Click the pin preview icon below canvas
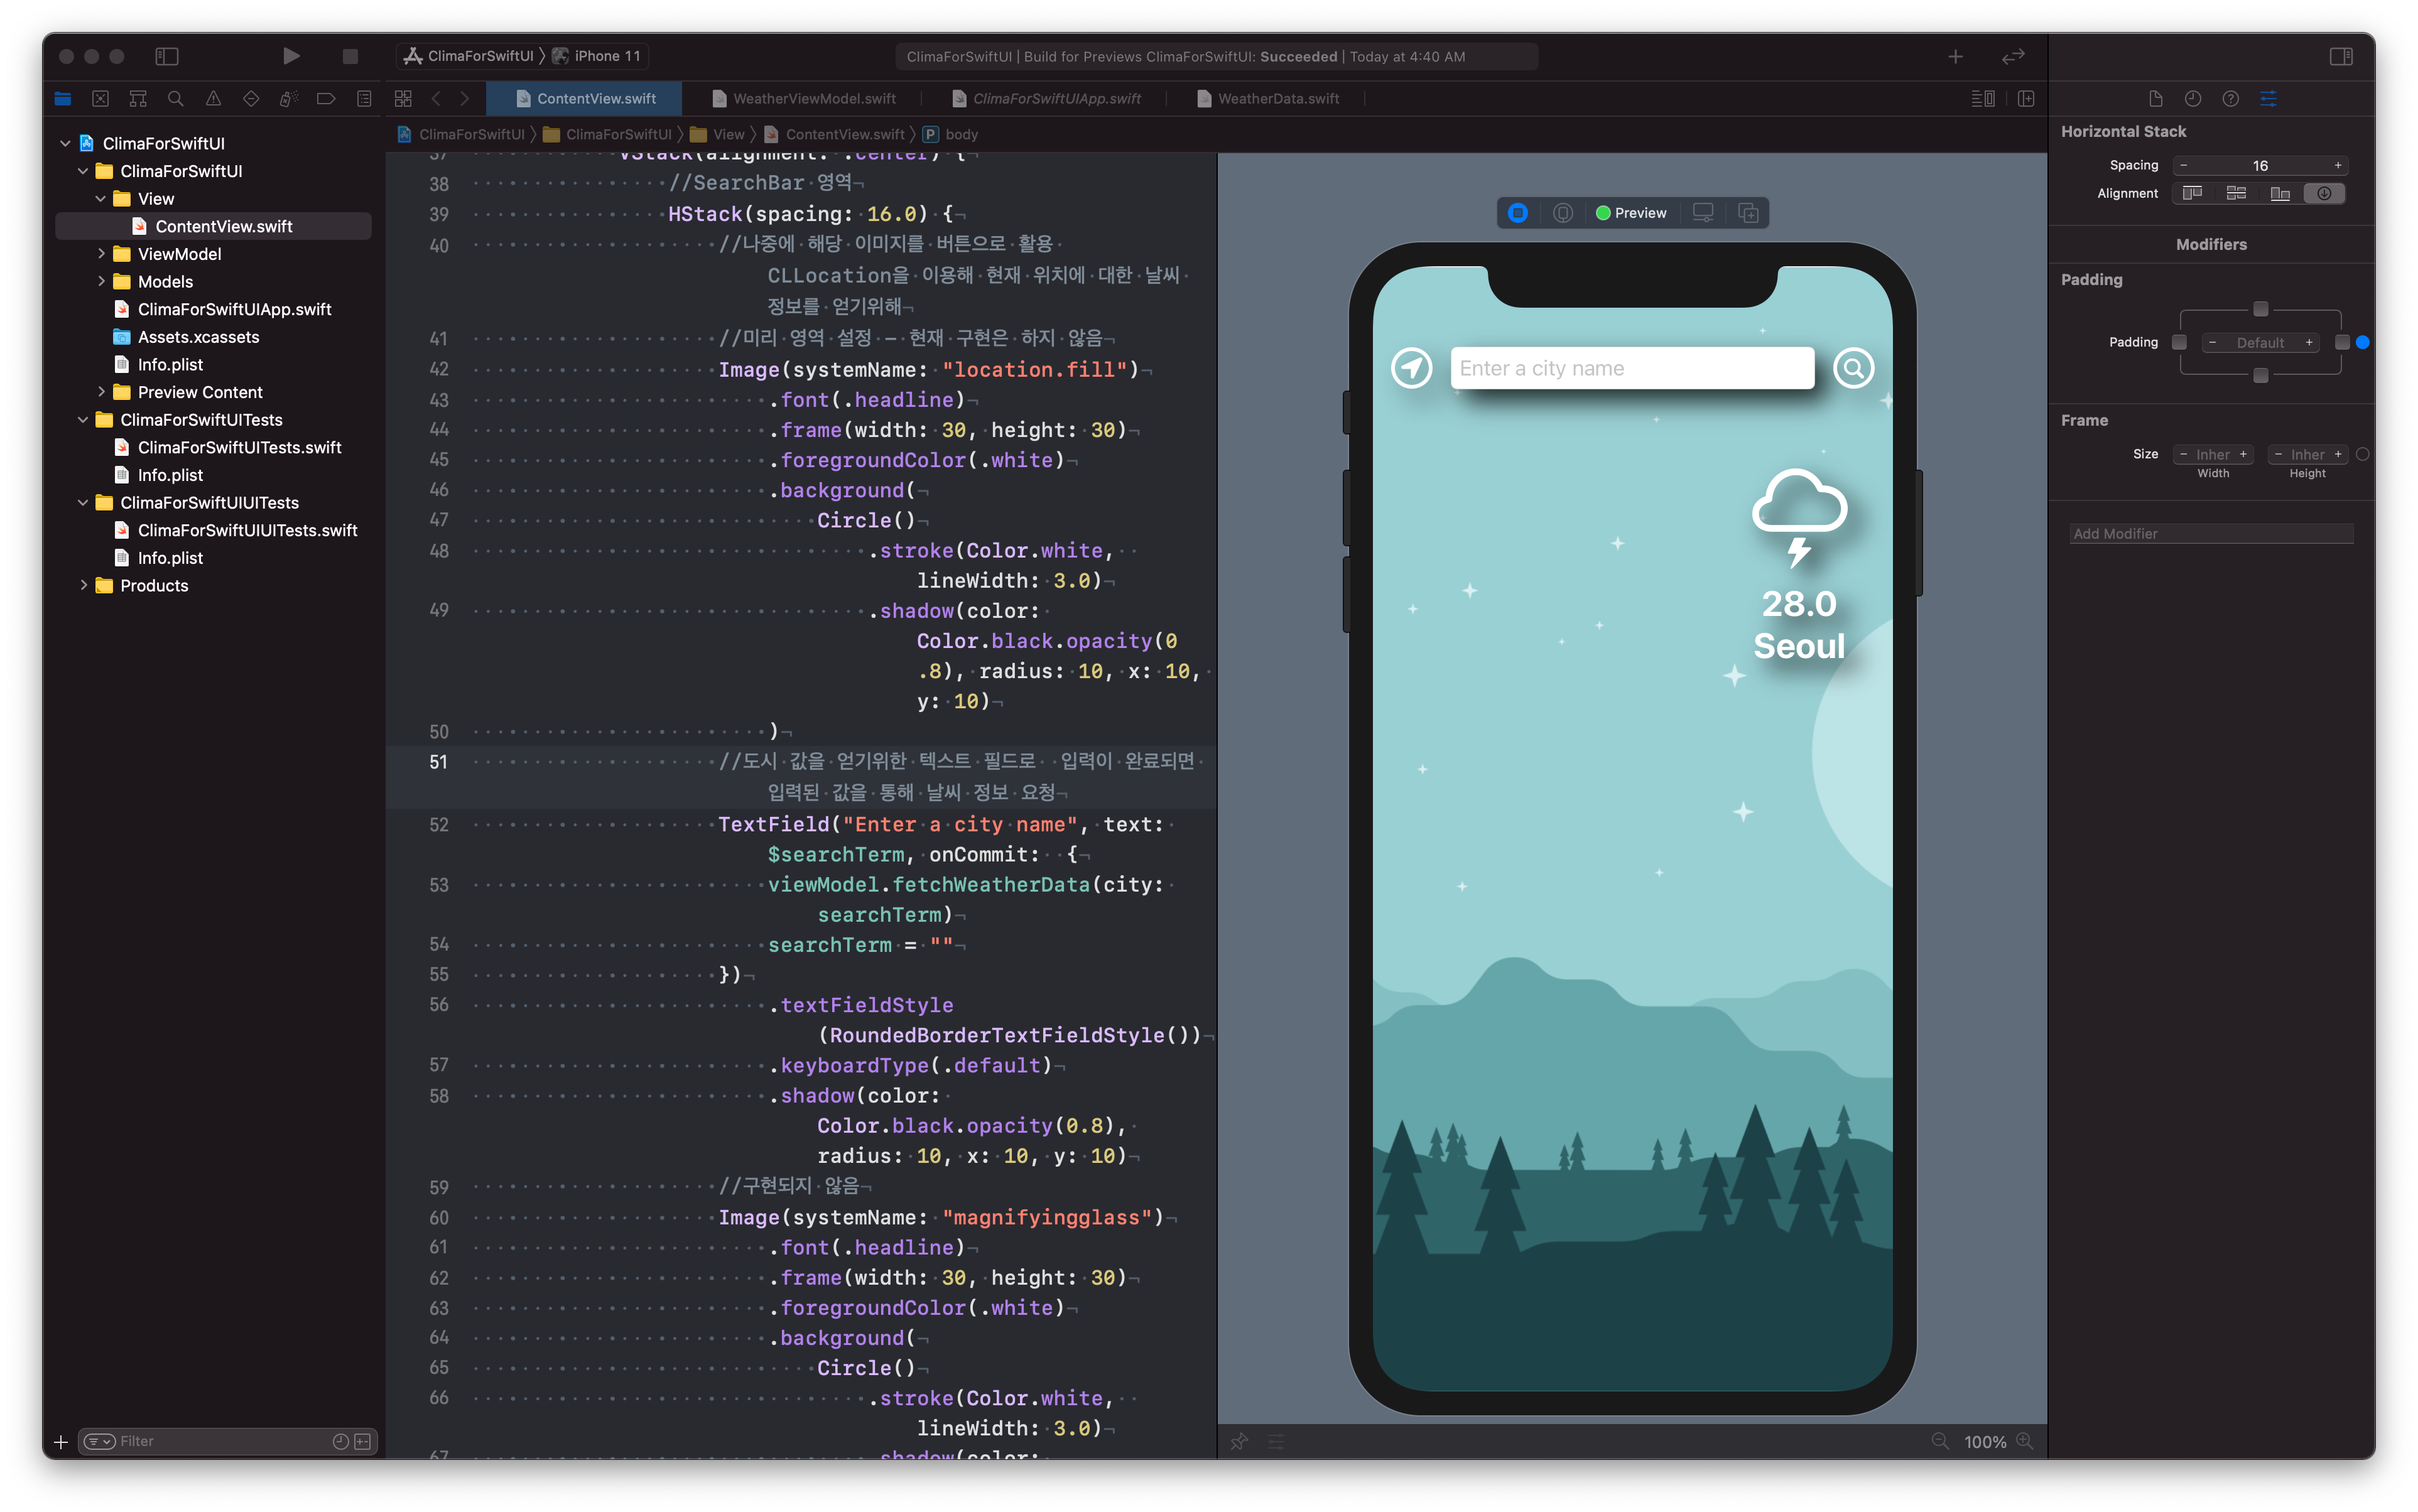 click(1239, 1441)
